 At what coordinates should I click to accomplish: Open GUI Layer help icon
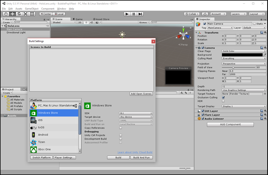[x=262, y=111]
